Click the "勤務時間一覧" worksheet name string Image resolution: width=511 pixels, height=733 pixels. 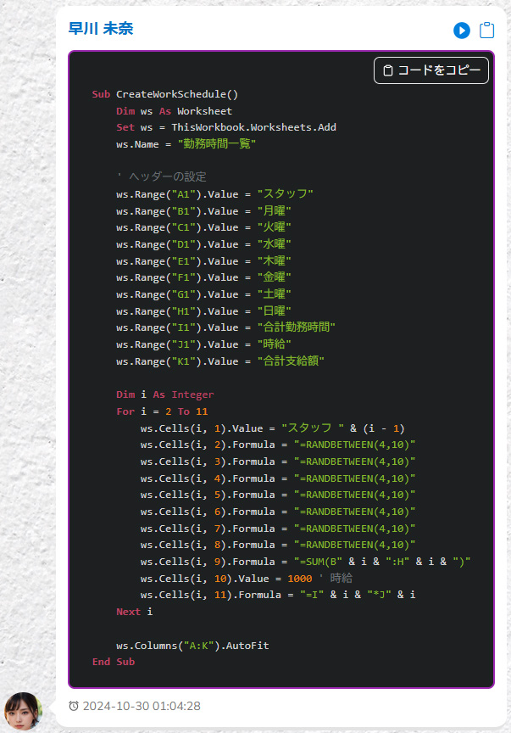217,144
